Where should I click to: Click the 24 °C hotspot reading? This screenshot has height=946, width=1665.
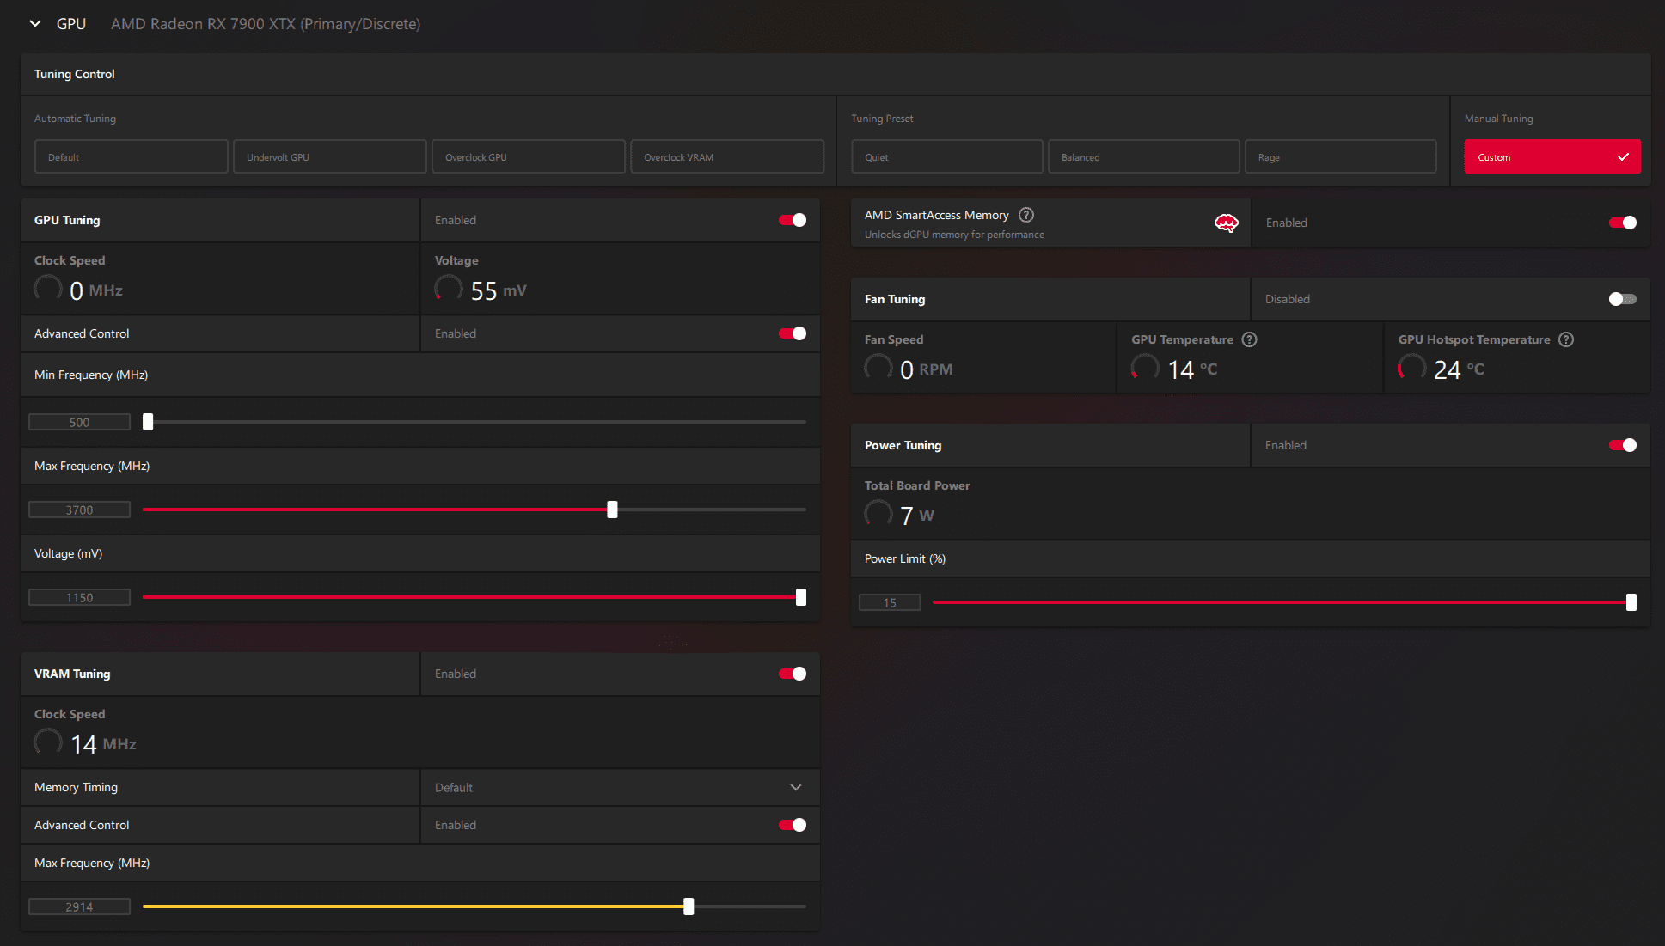pos(1459,369)
